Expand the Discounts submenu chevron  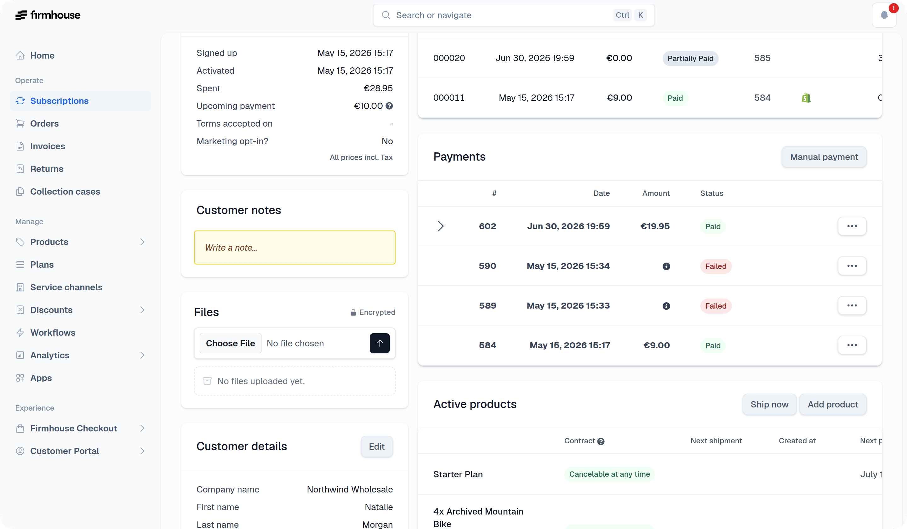pyautogui.click(x=142, y=310)
